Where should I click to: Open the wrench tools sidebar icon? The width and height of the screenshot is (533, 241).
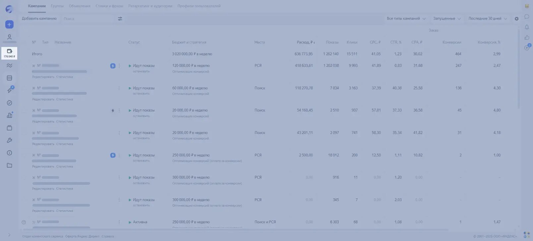(x=9, y=140)
